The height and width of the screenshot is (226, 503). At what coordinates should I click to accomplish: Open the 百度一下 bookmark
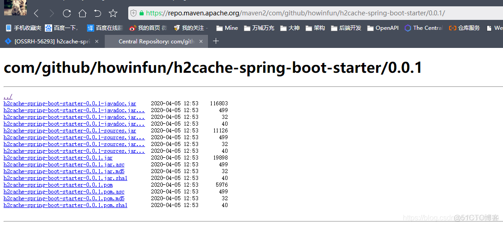(x=62, y=28)
